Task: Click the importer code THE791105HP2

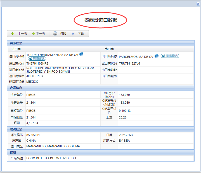Action: 37,63
